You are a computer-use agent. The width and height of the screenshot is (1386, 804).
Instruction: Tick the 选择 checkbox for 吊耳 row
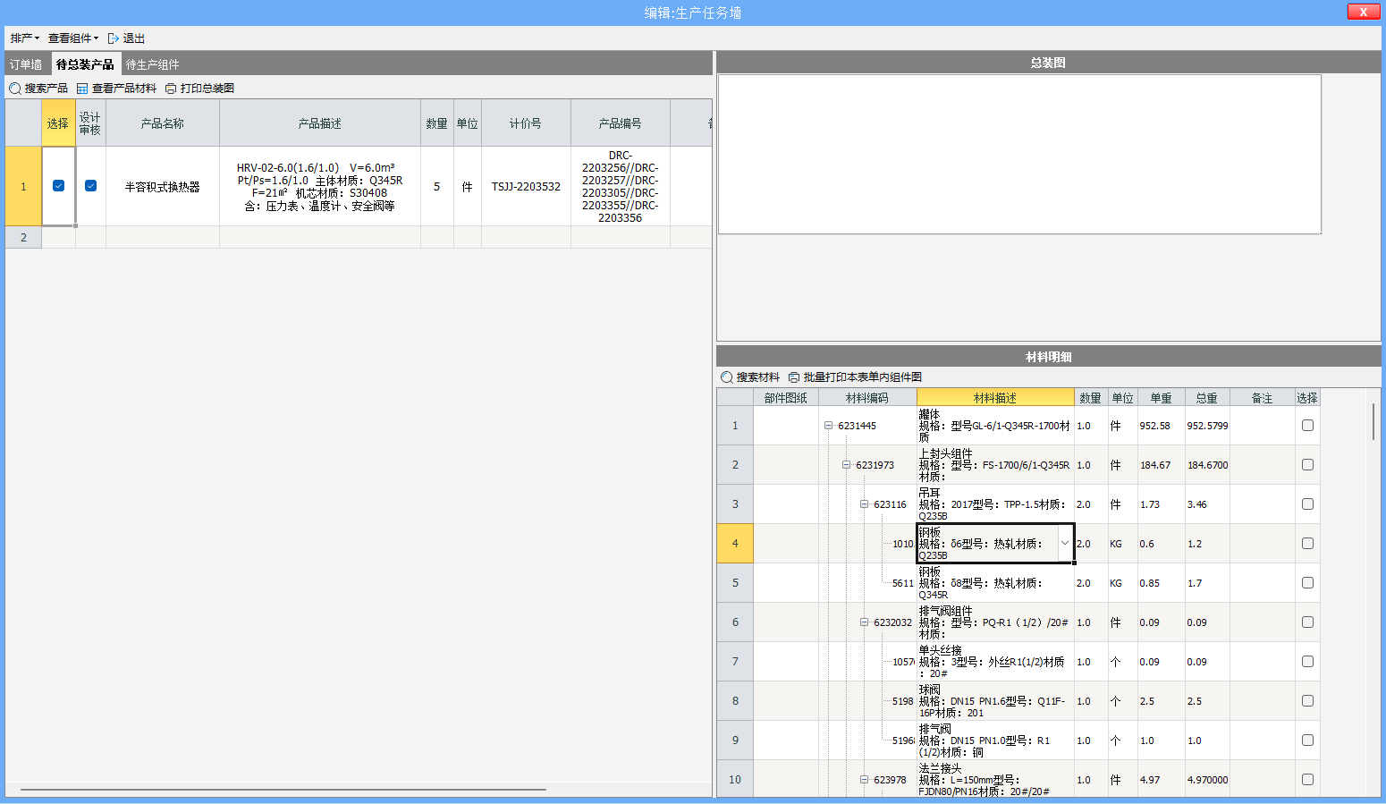click(x=1307, y=504)
